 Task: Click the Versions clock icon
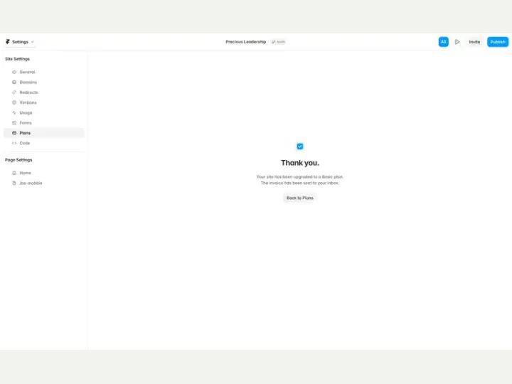[14, 102]
